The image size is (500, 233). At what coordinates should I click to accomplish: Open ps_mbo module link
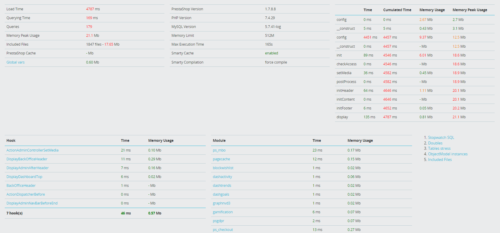point(219,150)
